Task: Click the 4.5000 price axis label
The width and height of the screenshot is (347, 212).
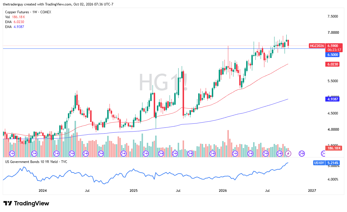Action: coord(333,113)
